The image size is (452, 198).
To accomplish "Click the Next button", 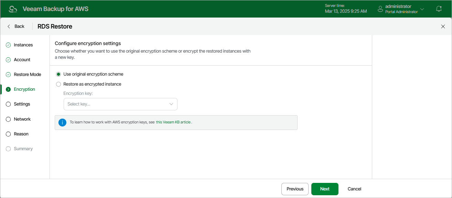I will (x=325, y=189).
